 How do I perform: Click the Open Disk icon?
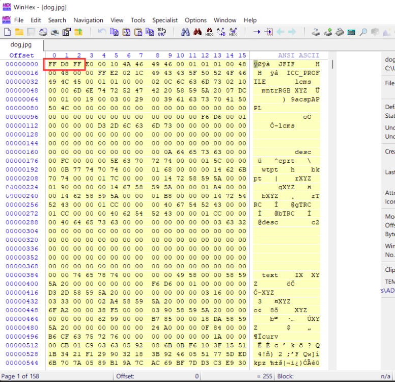click(316, 32)
